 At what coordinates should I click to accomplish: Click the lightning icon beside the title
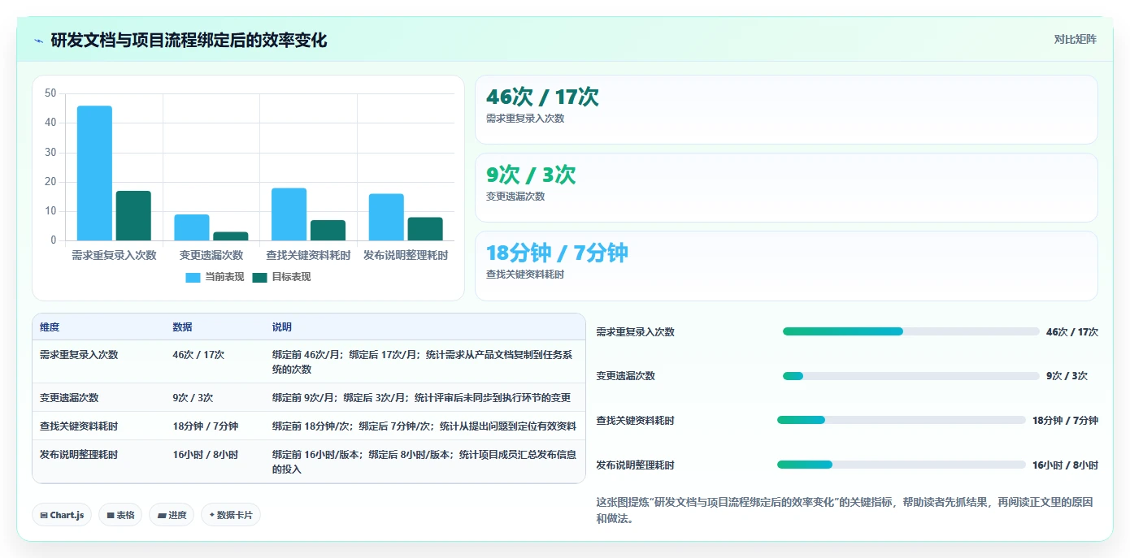click(x=39, y=41)
